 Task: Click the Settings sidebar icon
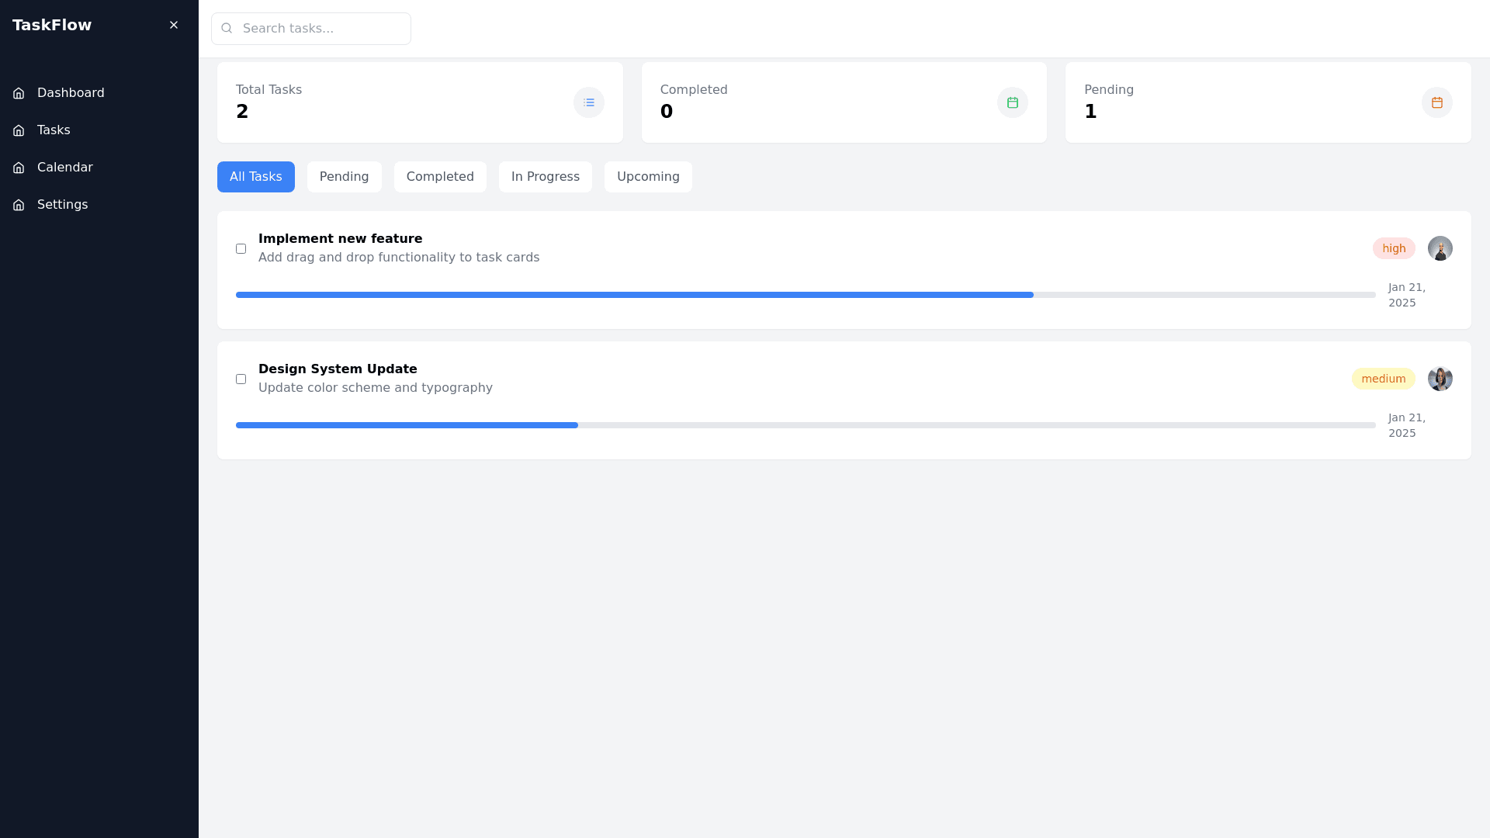(x=19, y=205)
